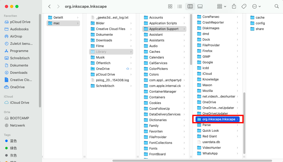This screenshot has width=283, height=162.
Task: Switch to gallery view
Action: 200,6
